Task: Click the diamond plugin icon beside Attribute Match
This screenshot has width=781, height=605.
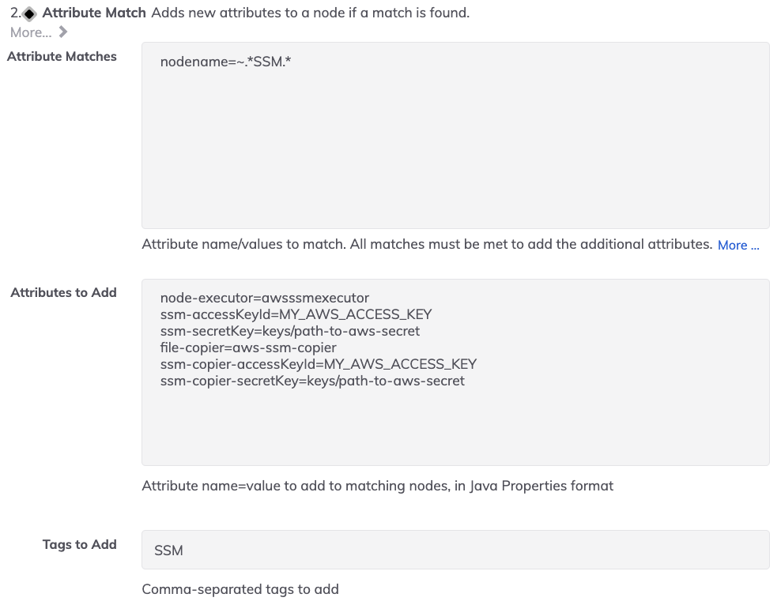Action: coord(29,13)
